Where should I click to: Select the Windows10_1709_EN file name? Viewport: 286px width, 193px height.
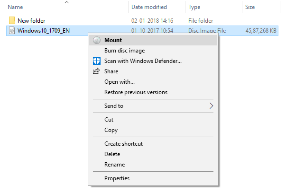coord(44,31)
